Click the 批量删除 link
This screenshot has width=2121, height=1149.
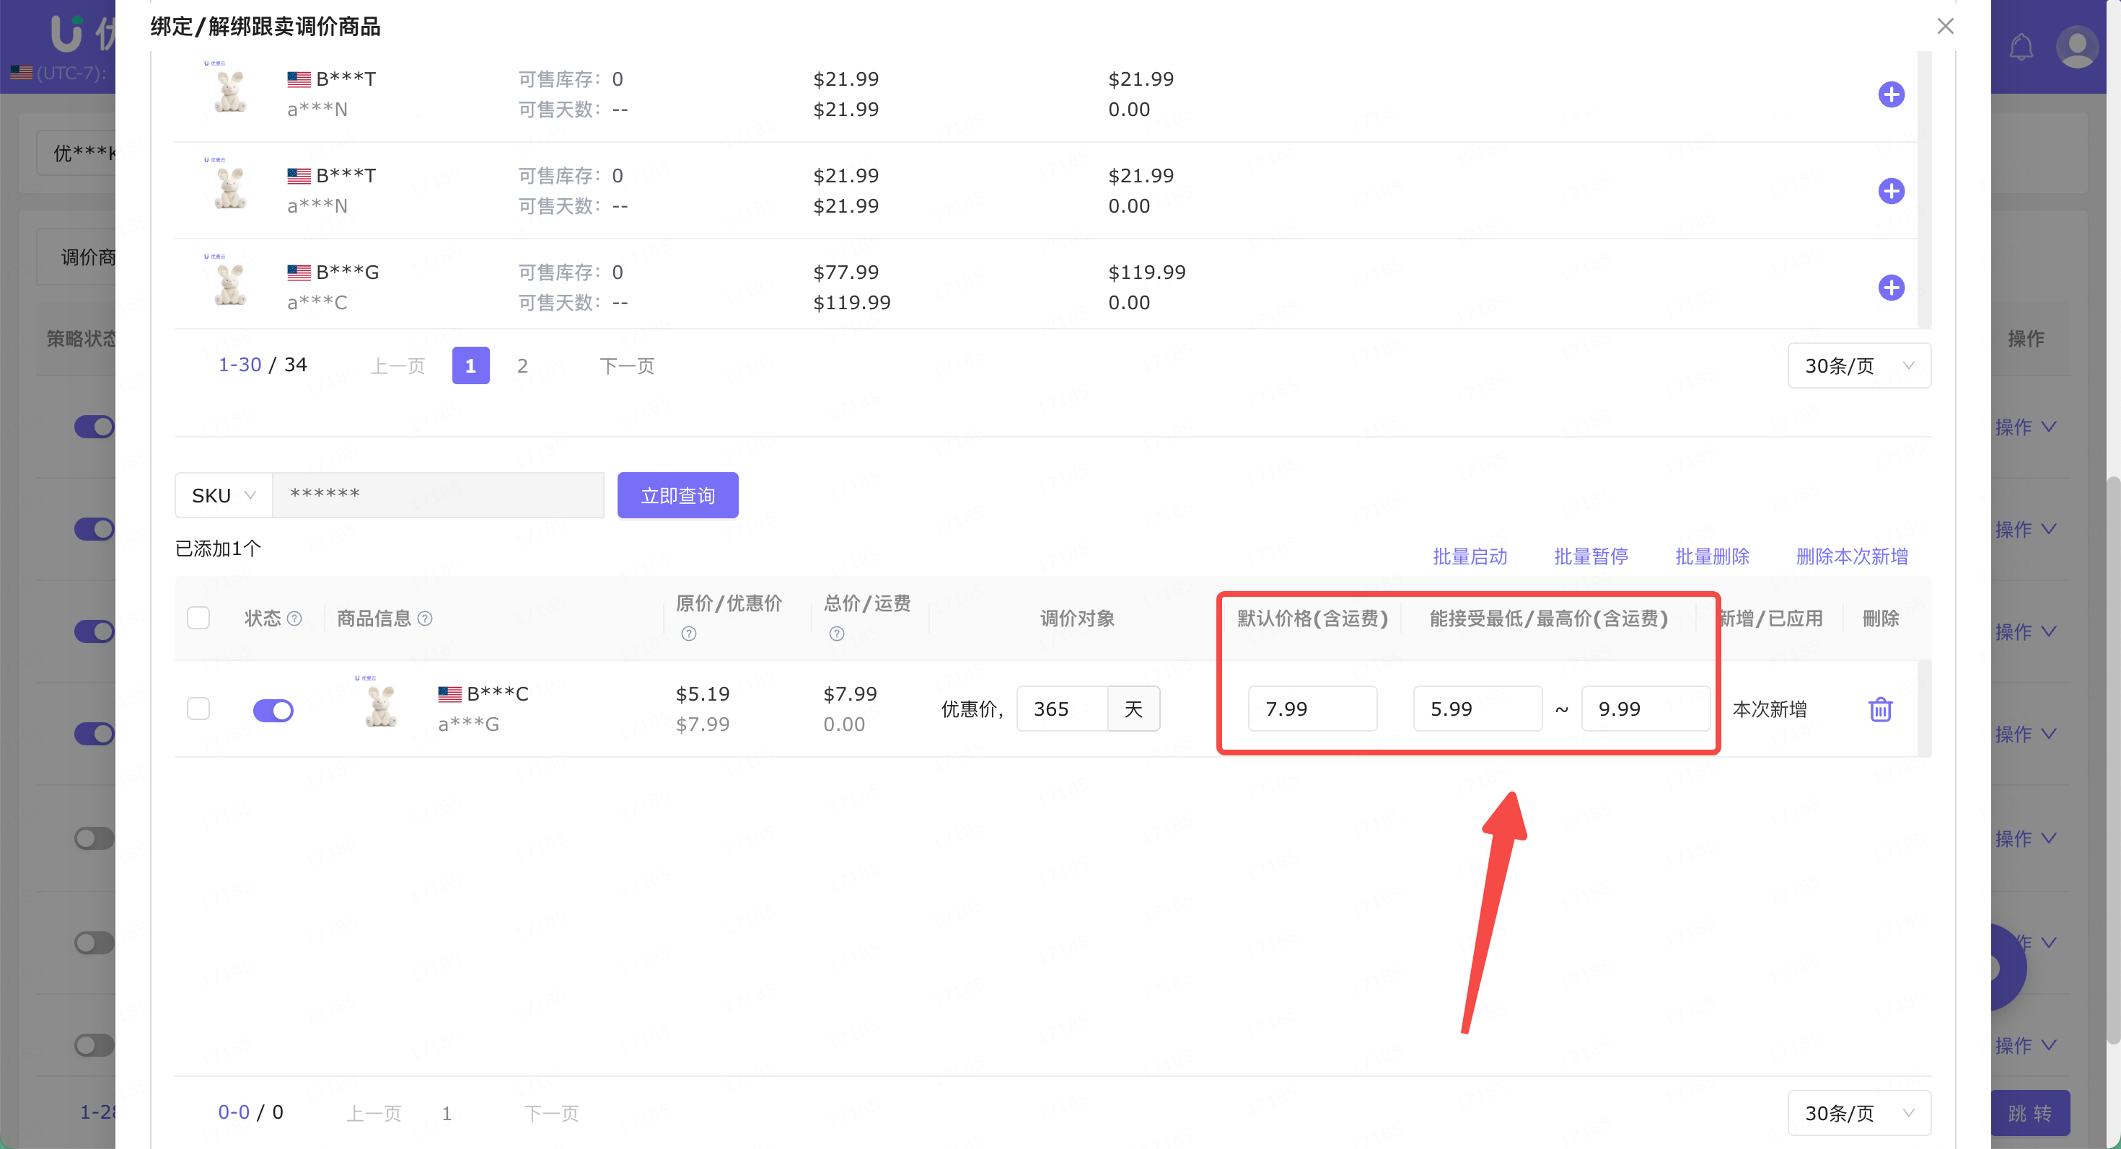pyautogui.click(x=1712, y=556)
